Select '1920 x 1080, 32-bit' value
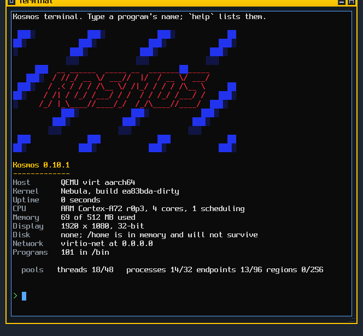363x336 pixels. pyautogui.click(x=102, y=226)
